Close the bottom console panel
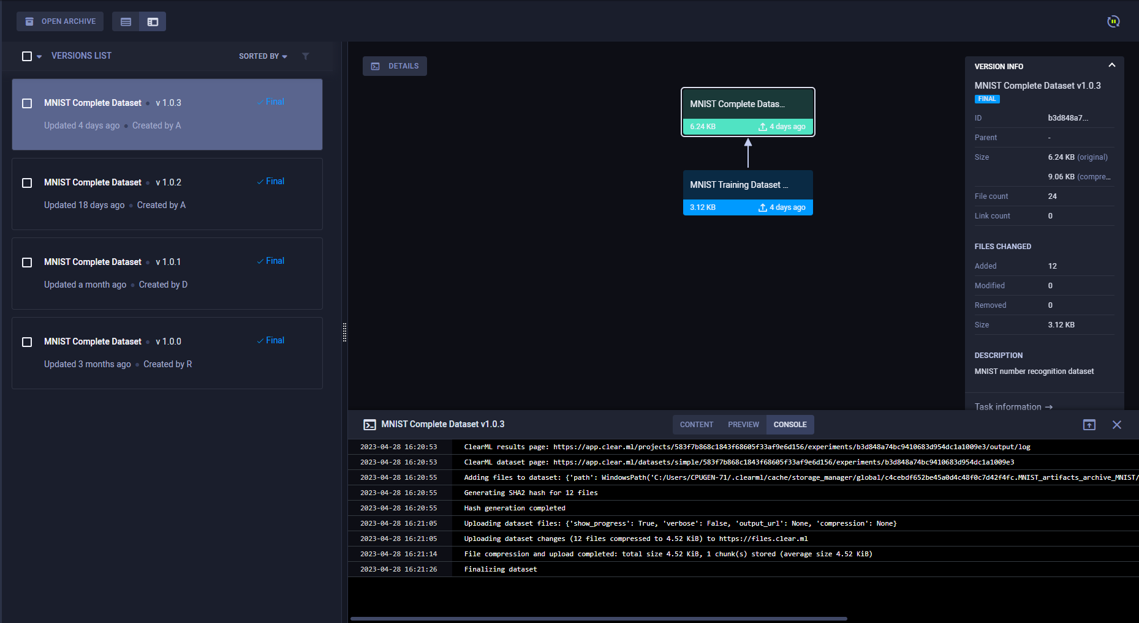Screen dimensions: 1139x623 tap(1116, 425)
